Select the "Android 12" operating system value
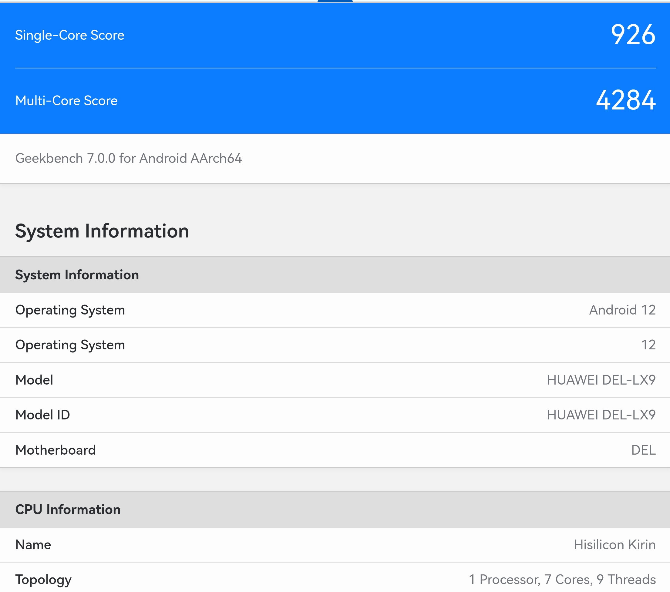This screenshot has height=592, width=670. coord(622,310)
